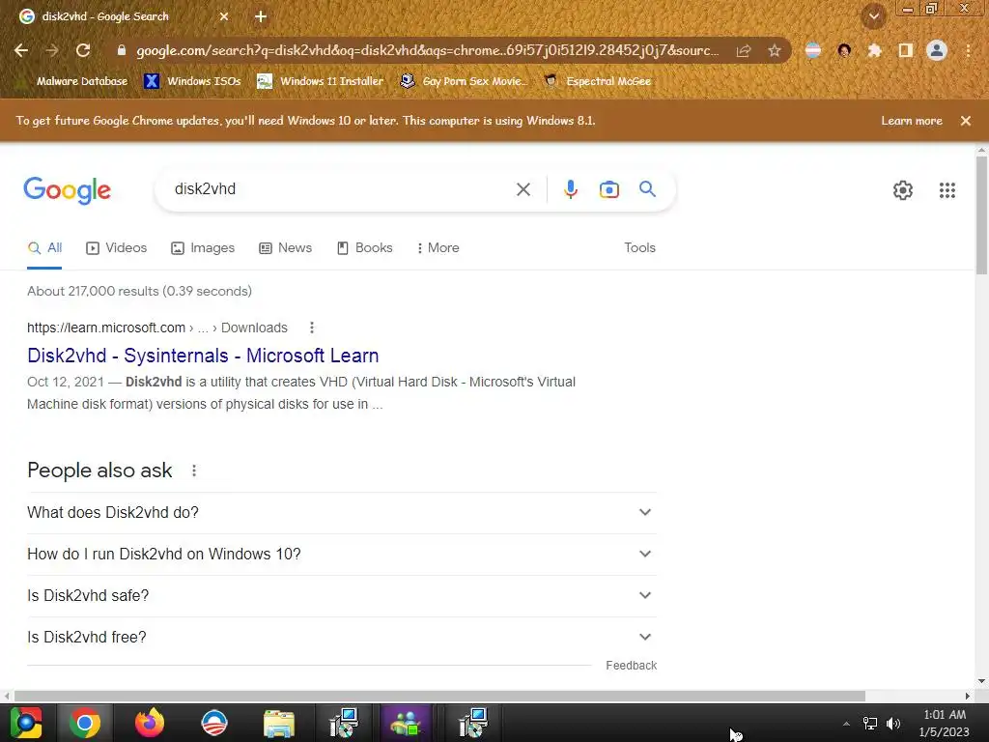The image size is (989, 742).
Task: Open Disk2vhd - Sysinternals - Microsoft Learn result
Action: 203,356
